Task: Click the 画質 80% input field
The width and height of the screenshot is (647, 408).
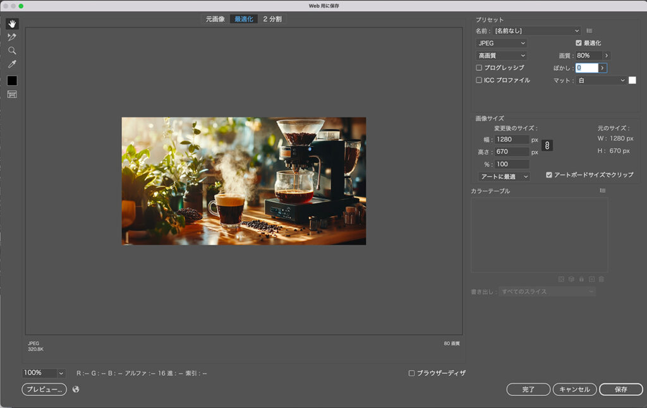Action: (589, 56)
